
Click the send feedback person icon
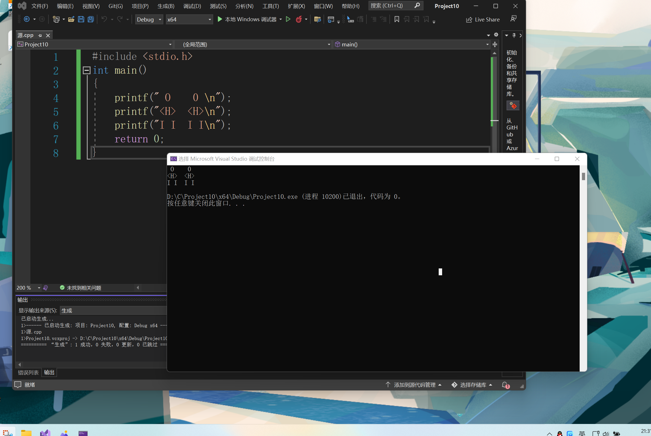pyautogui.click(x=513, y=19)
